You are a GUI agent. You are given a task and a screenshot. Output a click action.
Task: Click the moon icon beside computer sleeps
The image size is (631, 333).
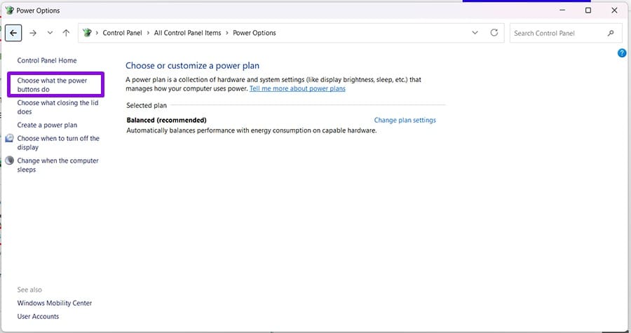9,161
